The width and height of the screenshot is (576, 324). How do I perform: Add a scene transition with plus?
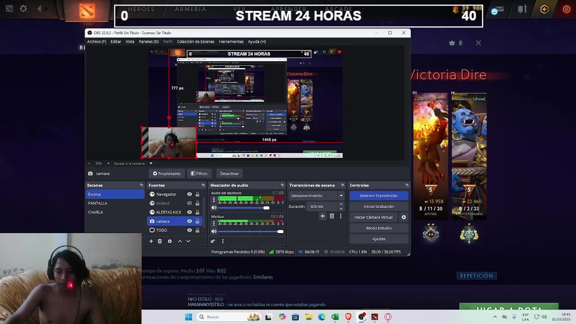(x=323, y=216)
